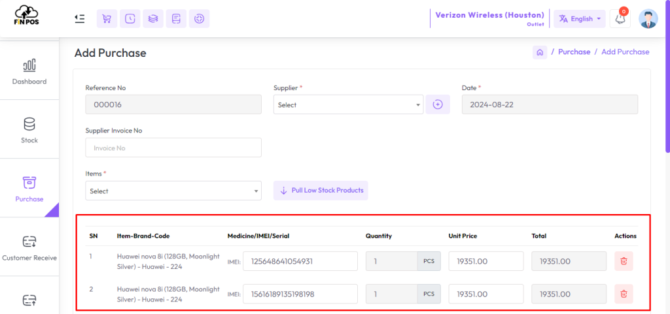The image size is (670, 314).
Task: Open the shopping cart POS shortcut
Action: [107, 19]
